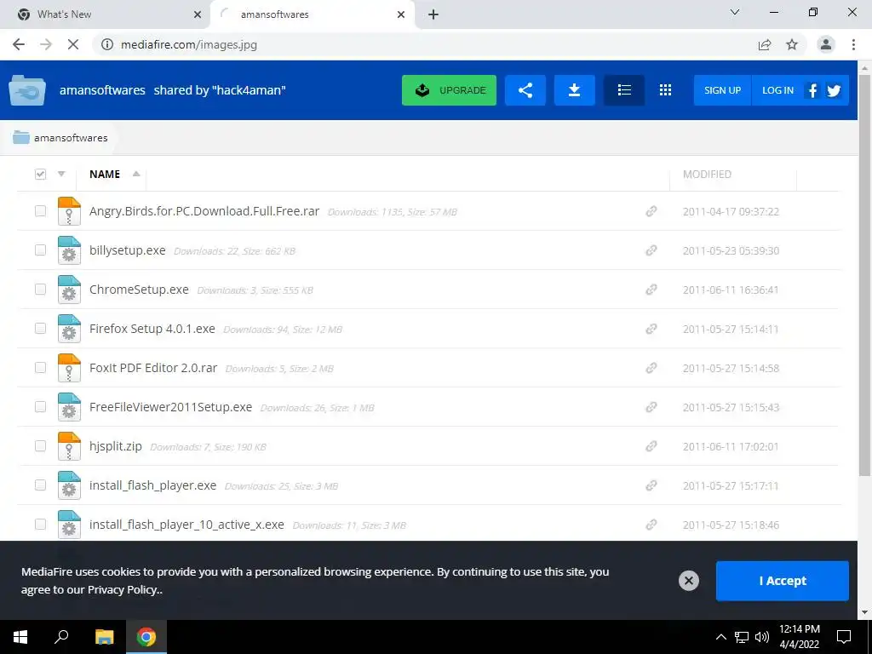Copy link icon for hjsplit.zip row
This screenshot has width=872, height=654.
point(651,446)
